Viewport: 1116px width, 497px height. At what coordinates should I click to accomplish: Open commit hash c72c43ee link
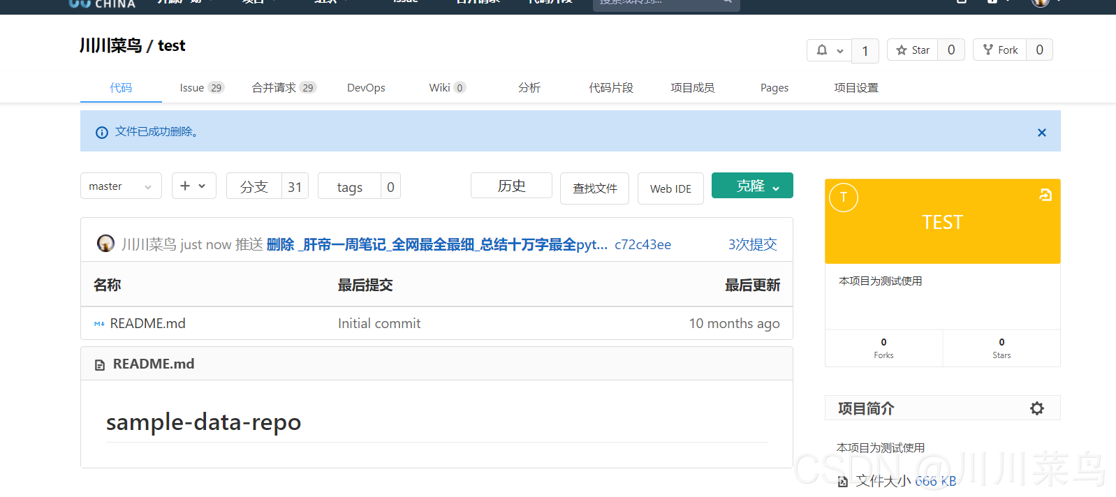[643, 244]
